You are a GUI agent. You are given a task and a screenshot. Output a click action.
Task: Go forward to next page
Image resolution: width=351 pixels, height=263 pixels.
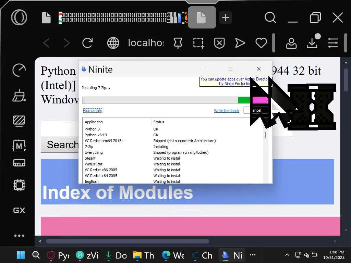click(x=66, y=43)
